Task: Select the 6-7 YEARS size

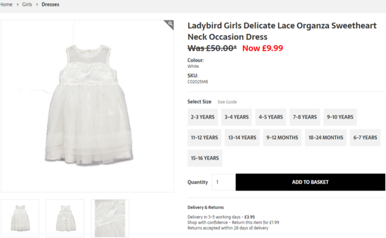Action: point(365,138)
